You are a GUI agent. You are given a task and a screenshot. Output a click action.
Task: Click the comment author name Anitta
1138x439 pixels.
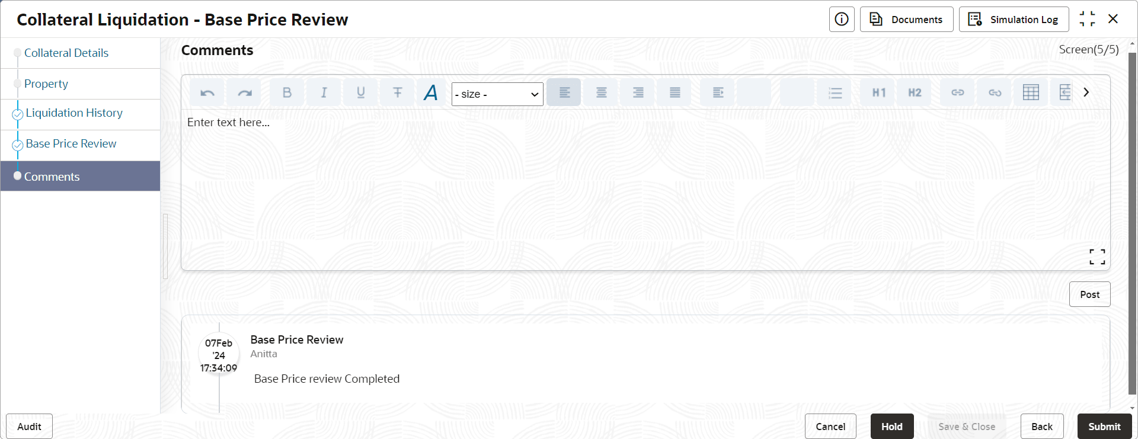click(x=264, y=354)
